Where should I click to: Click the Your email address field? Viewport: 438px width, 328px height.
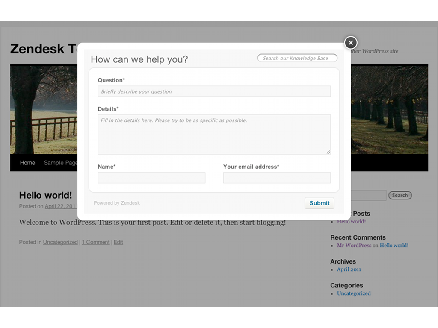pos(277,178)
